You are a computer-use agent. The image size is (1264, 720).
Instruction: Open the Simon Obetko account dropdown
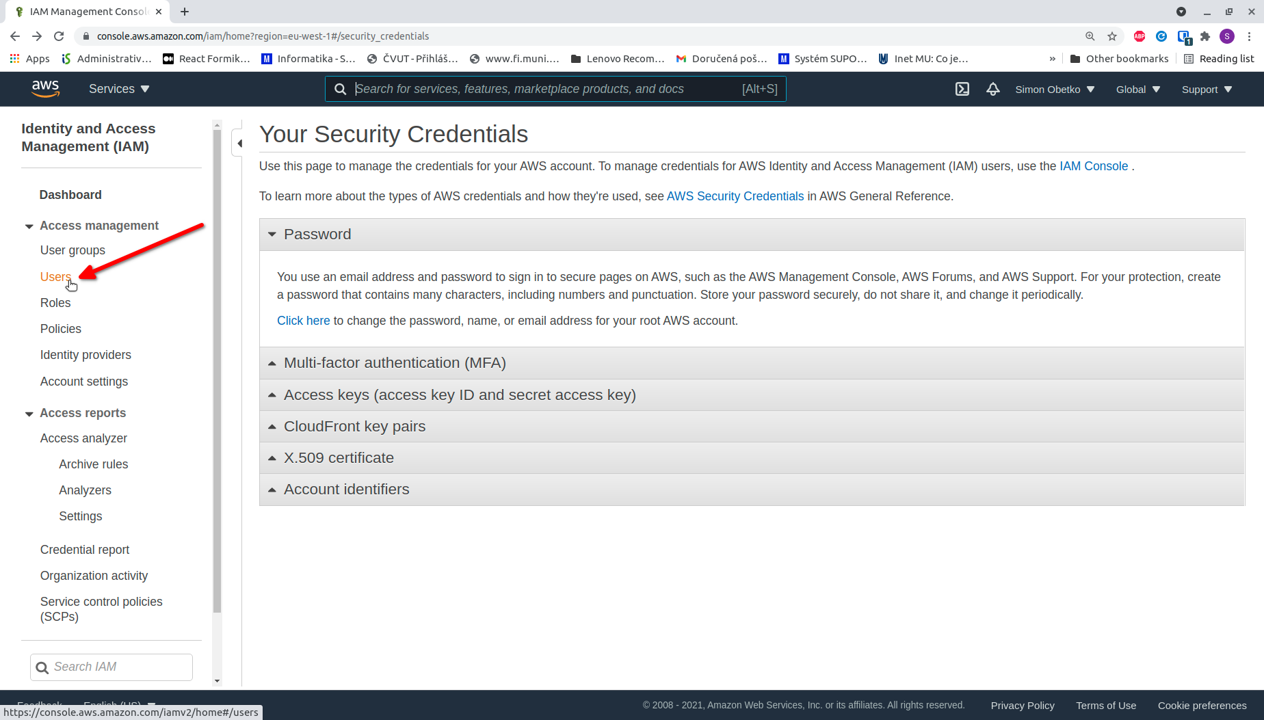pos(1055,90)
